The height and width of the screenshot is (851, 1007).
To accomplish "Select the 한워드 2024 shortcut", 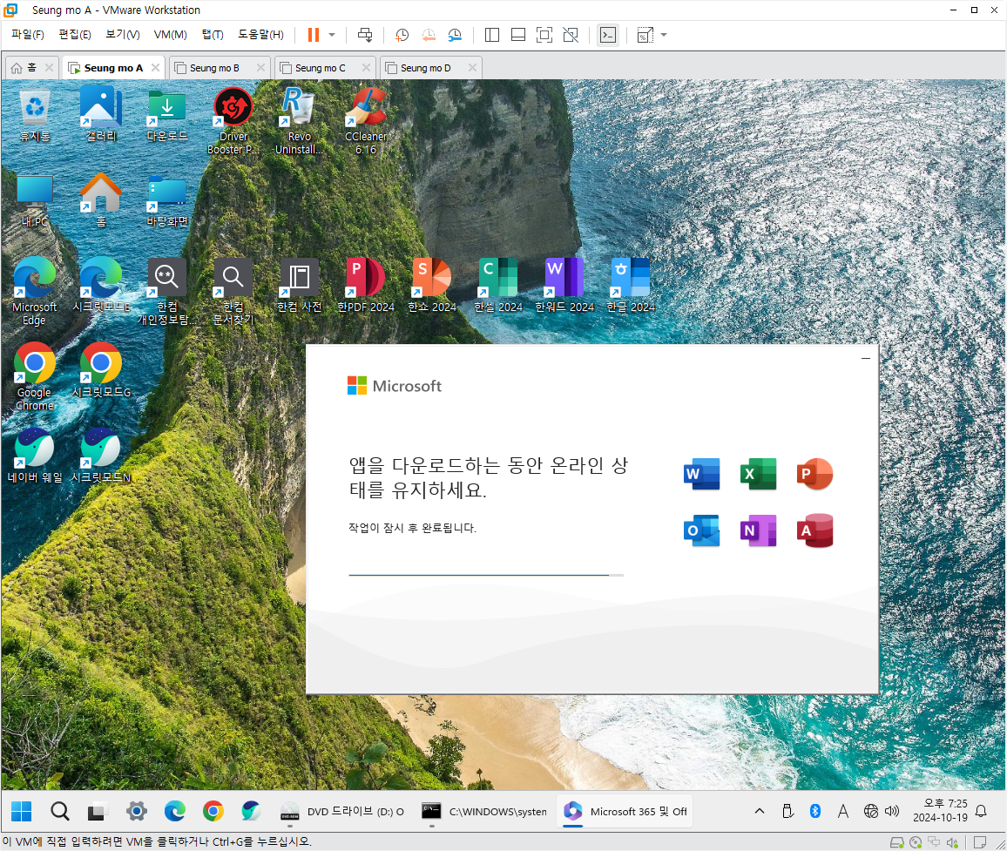I will [x=564, y=285].
